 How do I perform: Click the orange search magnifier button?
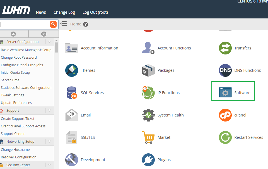[53, 24]
